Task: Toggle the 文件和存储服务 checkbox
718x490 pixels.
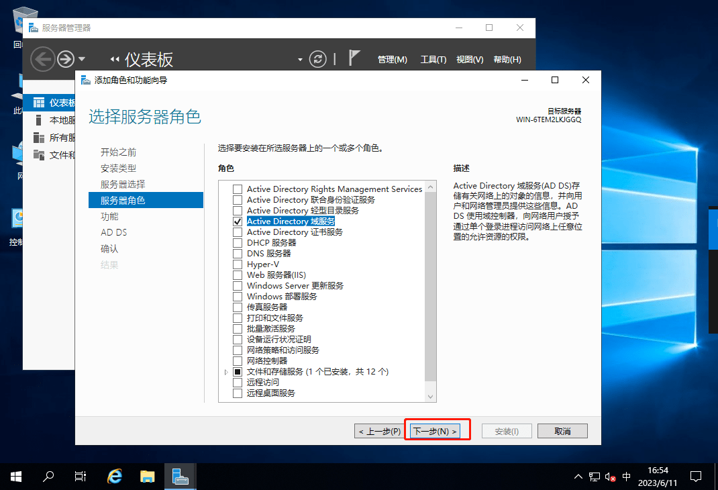Action: coord(237,372)
